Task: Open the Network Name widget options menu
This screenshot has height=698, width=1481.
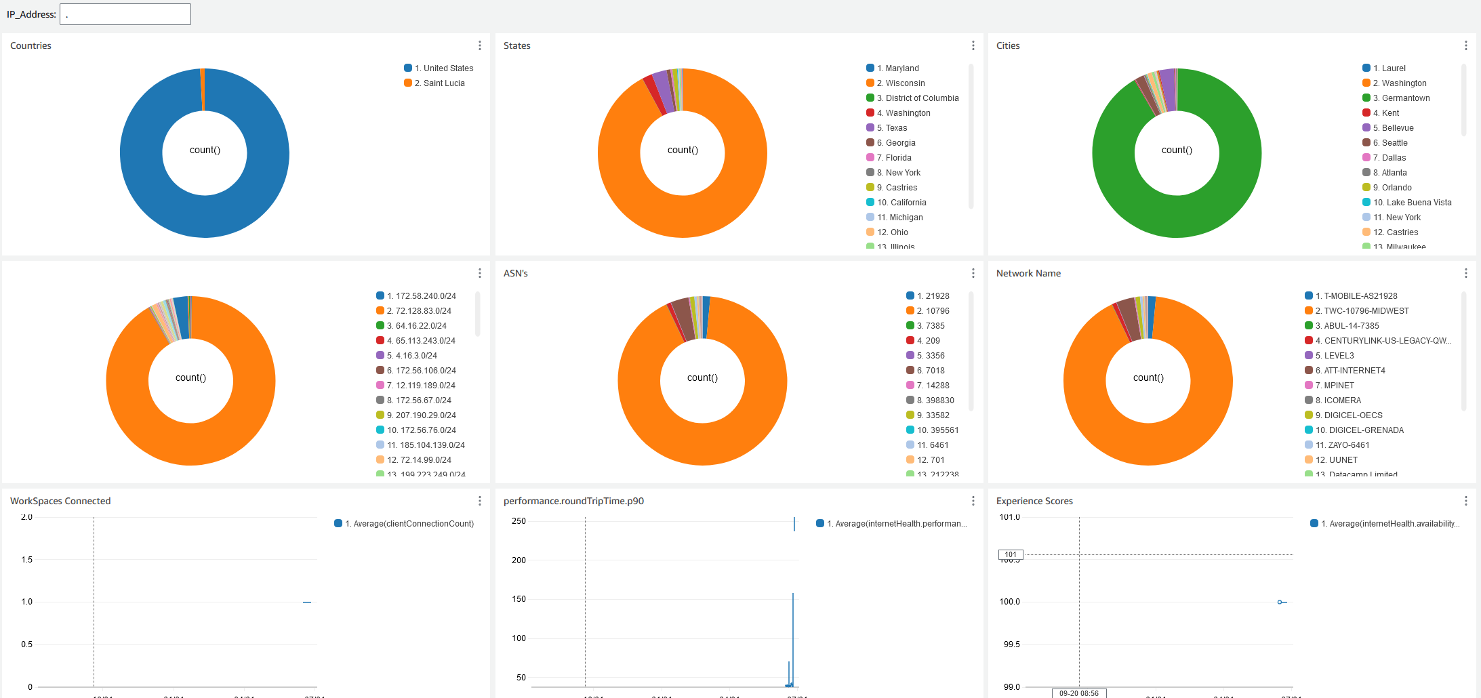Action: tap(1466, 273)
